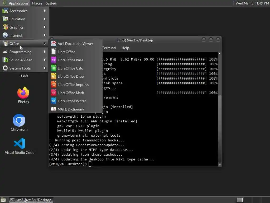Click the 'remmina' text in terminal output

(111, 97)
